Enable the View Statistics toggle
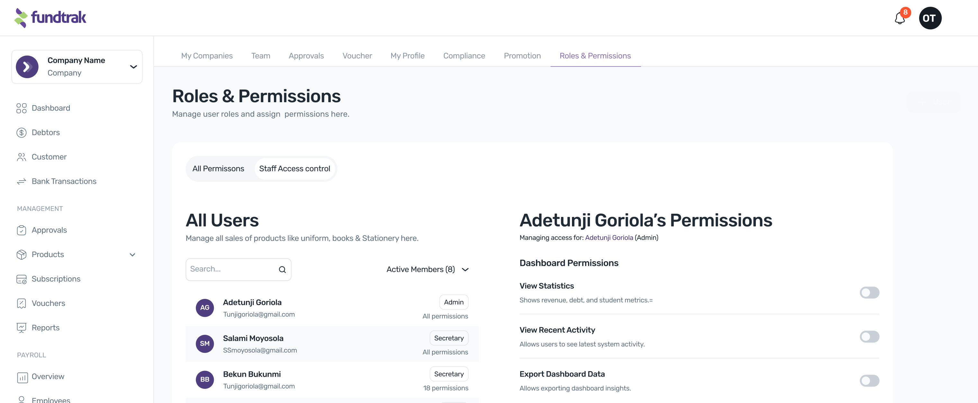 click(869, 292)
